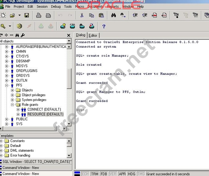Select the ORDPLUGINS user
The width and height of the screenshot is (209, 176).
coord(27,71)
